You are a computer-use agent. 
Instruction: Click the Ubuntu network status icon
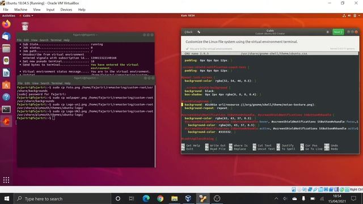[x=344, y=16]
